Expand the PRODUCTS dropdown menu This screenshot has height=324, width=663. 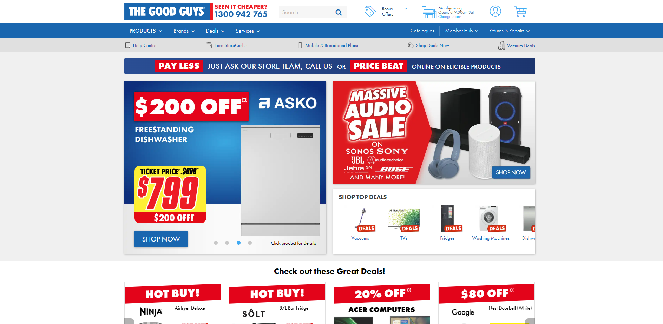pos(146,31)
